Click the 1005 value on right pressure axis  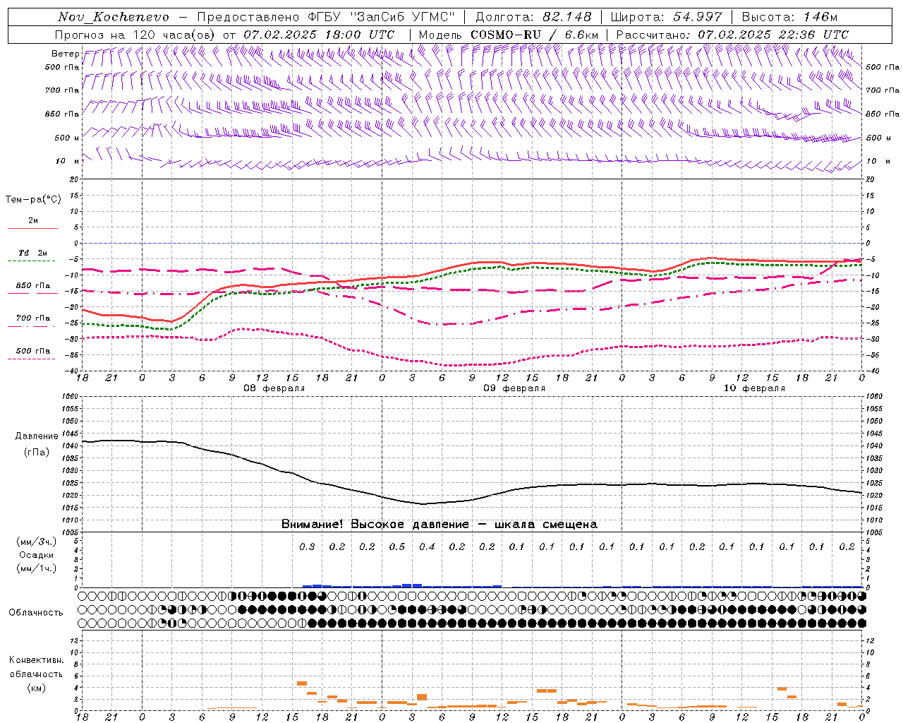[x=874, y=532]
